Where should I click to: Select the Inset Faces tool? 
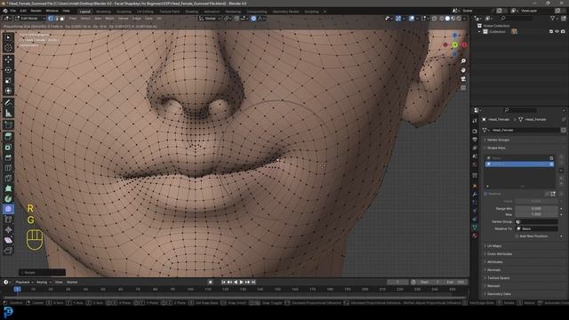[8, 147]
